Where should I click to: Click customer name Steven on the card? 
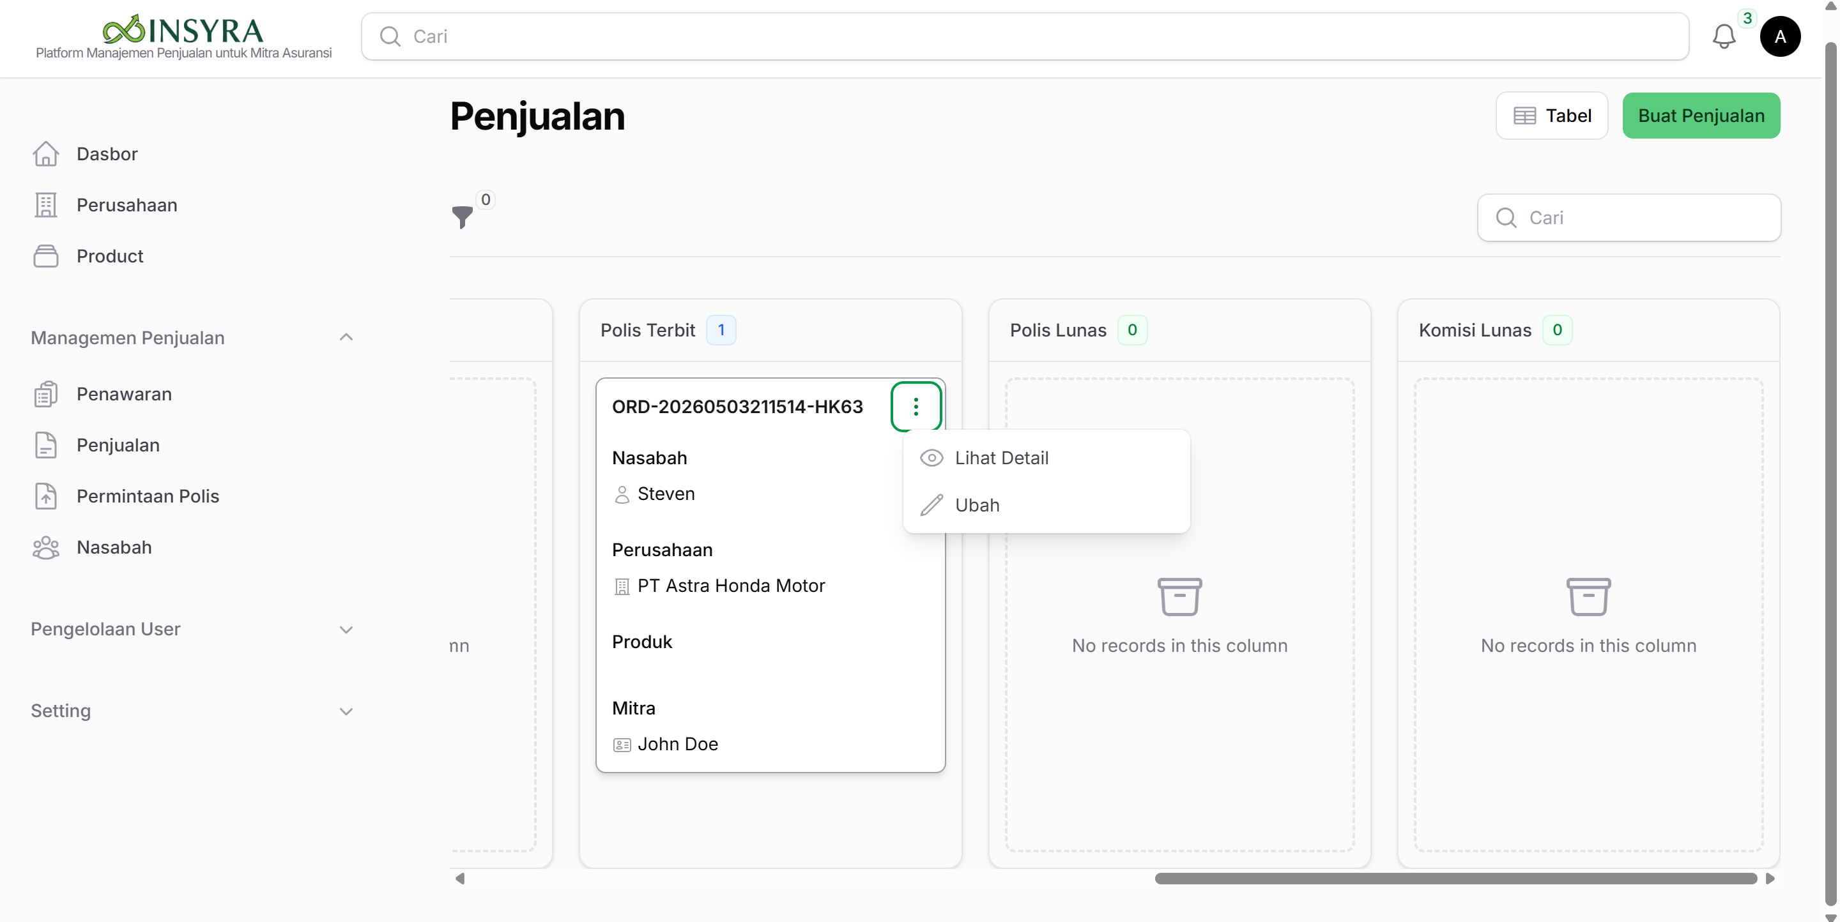coord(666,494)
